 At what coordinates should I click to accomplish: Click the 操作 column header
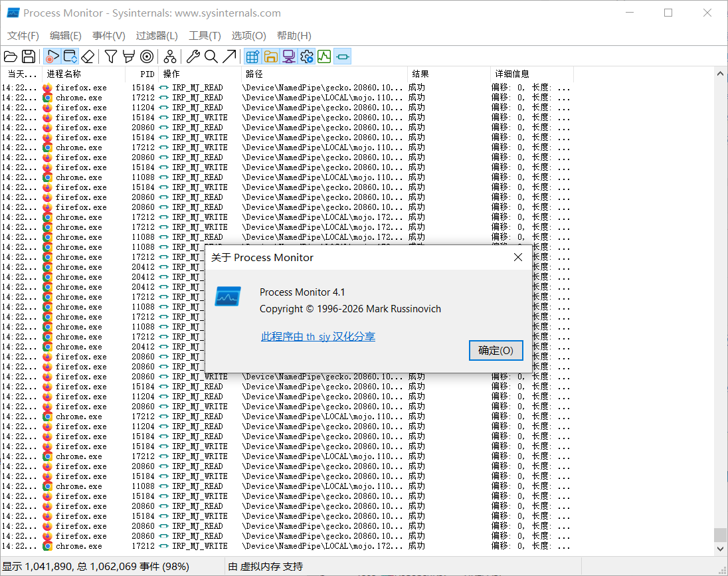click(x=201, y=74)
